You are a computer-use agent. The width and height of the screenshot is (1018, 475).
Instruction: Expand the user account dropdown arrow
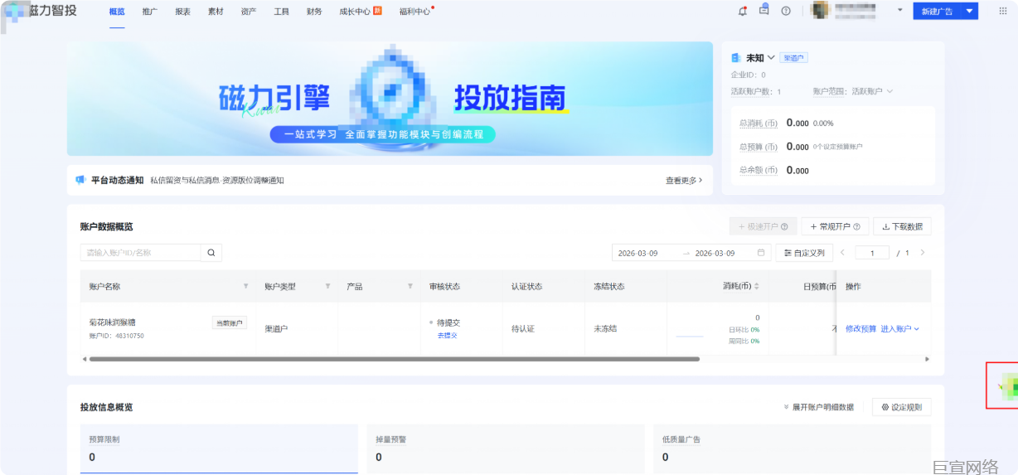coord(900,11)
